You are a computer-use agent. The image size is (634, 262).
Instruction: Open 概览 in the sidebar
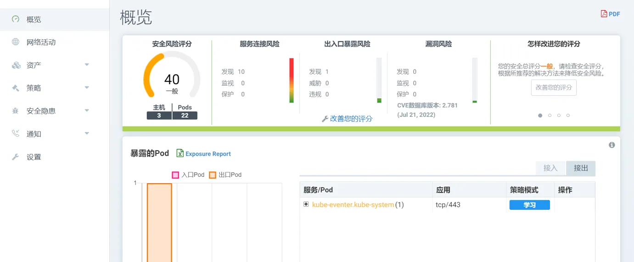click(x=55, y=19)
